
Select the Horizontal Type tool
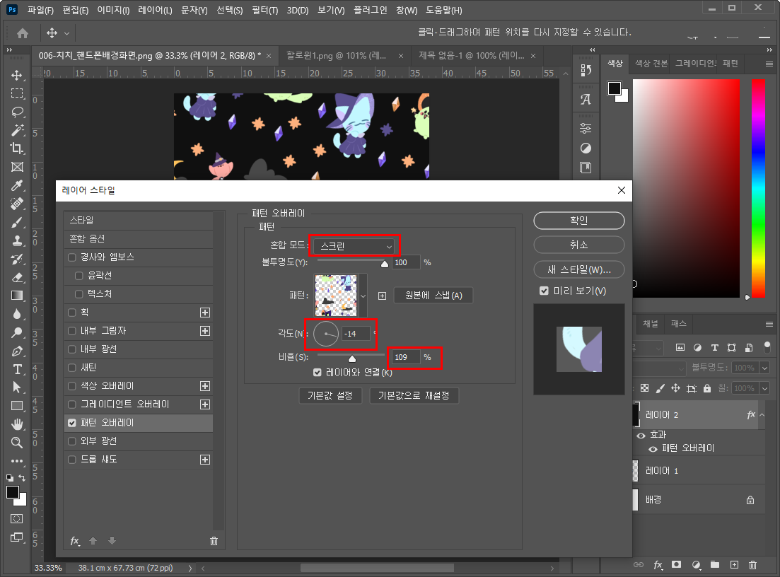tap(17, 369)
